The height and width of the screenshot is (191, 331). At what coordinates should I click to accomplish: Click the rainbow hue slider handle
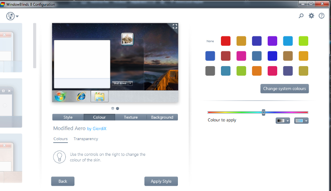point(263,112)
